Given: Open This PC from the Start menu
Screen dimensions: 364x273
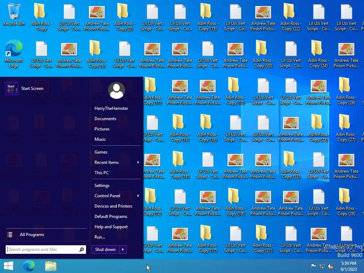Looking at the screenshot, I should tap(101, 173).
